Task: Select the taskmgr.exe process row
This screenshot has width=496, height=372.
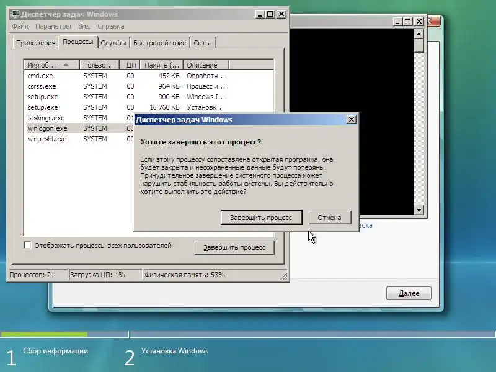Action: [79, 118]
